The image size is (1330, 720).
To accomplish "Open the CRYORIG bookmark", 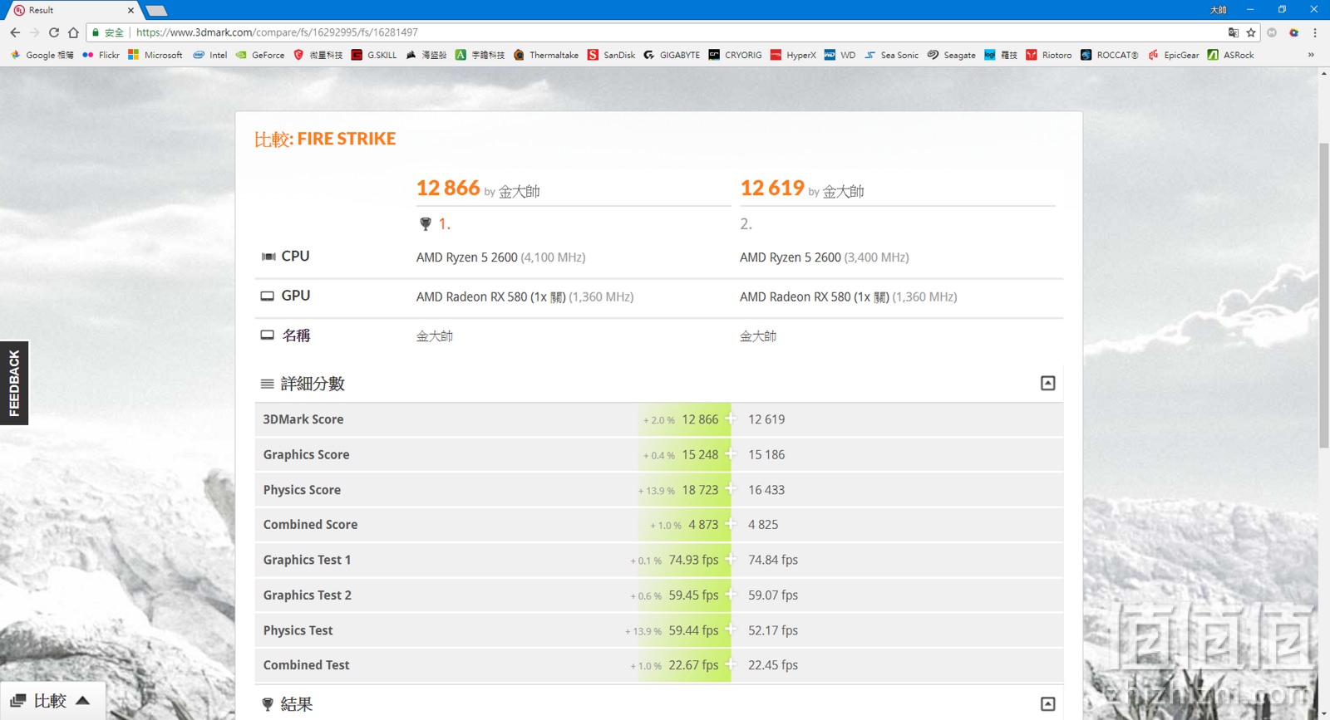I will click(735, 55).
